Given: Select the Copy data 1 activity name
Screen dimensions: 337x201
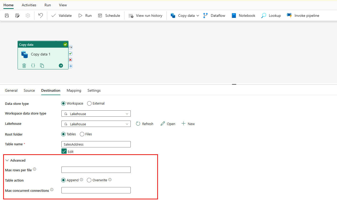Looking at the screenshot, I should click(x=41, y=54).
